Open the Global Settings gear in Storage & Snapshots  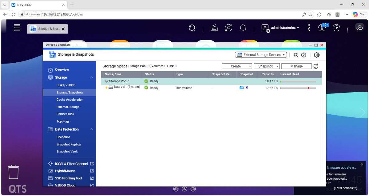317,55
